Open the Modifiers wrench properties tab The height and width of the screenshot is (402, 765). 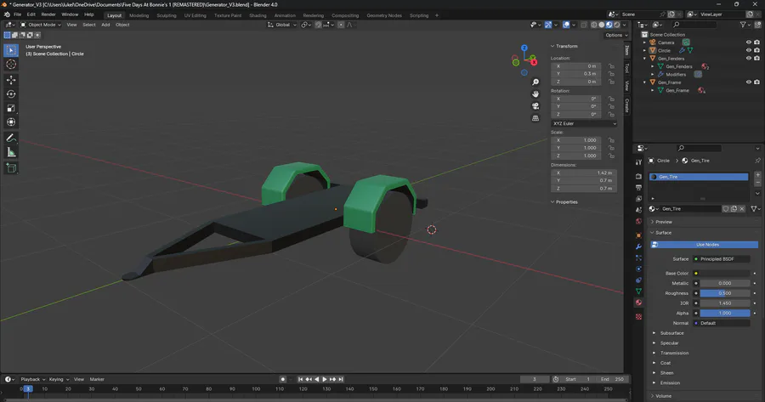638,246
